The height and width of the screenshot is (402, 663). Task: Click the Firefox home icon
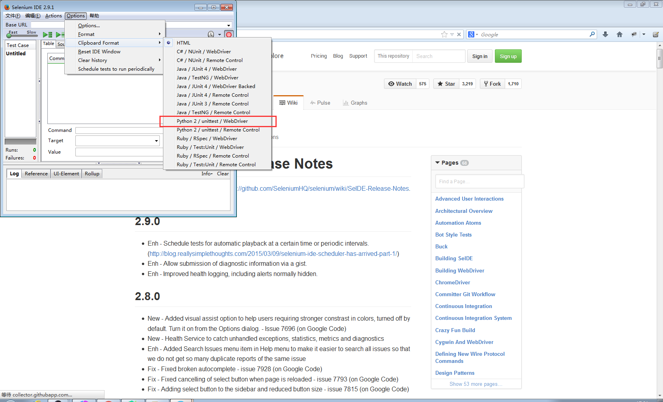pos(620,34)
